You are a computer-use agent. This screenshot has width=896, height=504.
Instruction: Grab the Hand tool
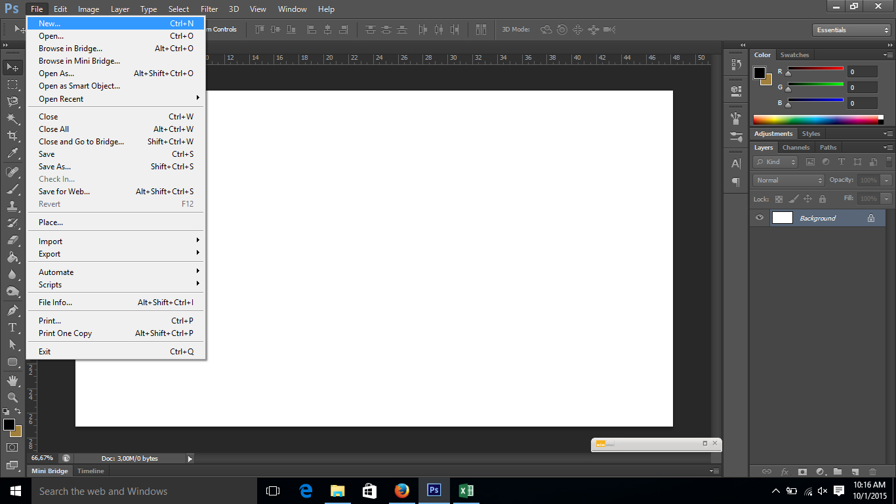(x=12, y=380)
